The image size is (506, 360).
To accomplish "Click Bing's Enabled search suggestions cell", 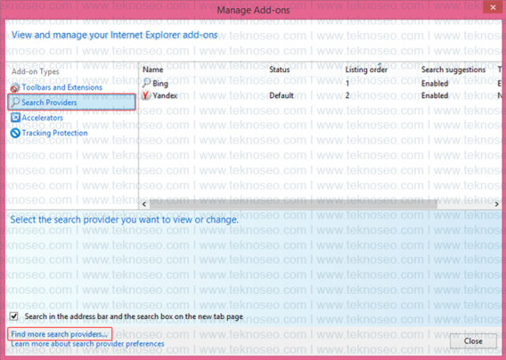I will point(435,84).
